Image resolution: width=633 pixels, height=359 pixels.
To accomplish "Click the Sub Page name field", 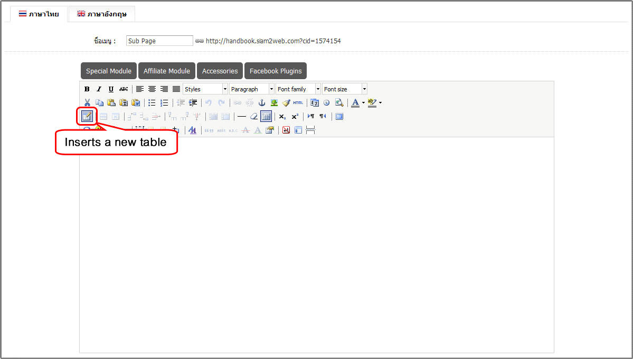I will [159, 41].
